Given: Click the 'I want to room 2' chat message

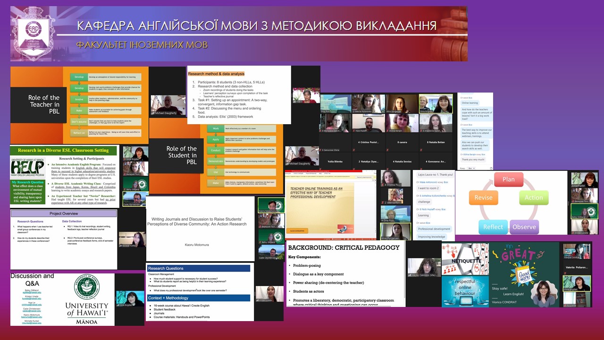Looking at the screenshot, I should [x=428, y=188].
